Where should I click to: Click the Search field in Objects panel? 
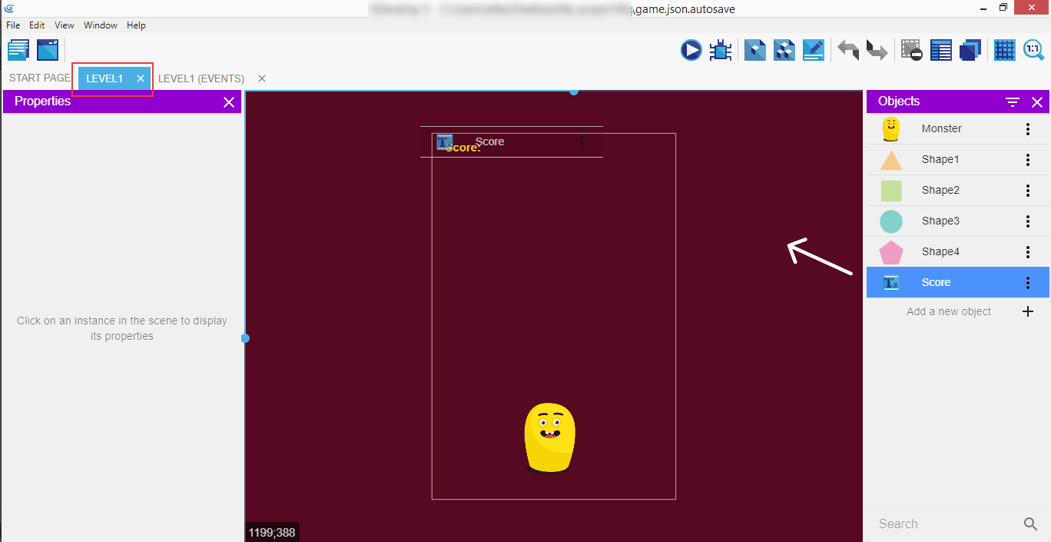[945, 524]
